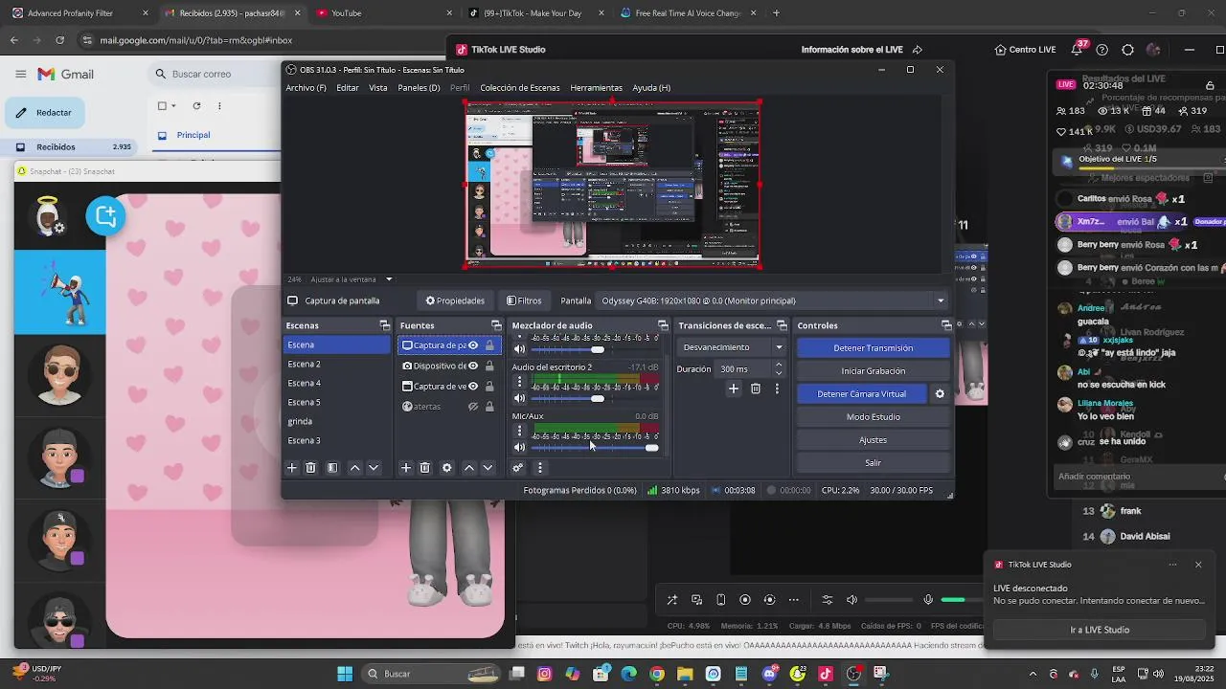The height and width of the screenshot is (689, 1226).
Task: Hide Dispositivo de captura source eye
Action: click(x=473, y=366)
